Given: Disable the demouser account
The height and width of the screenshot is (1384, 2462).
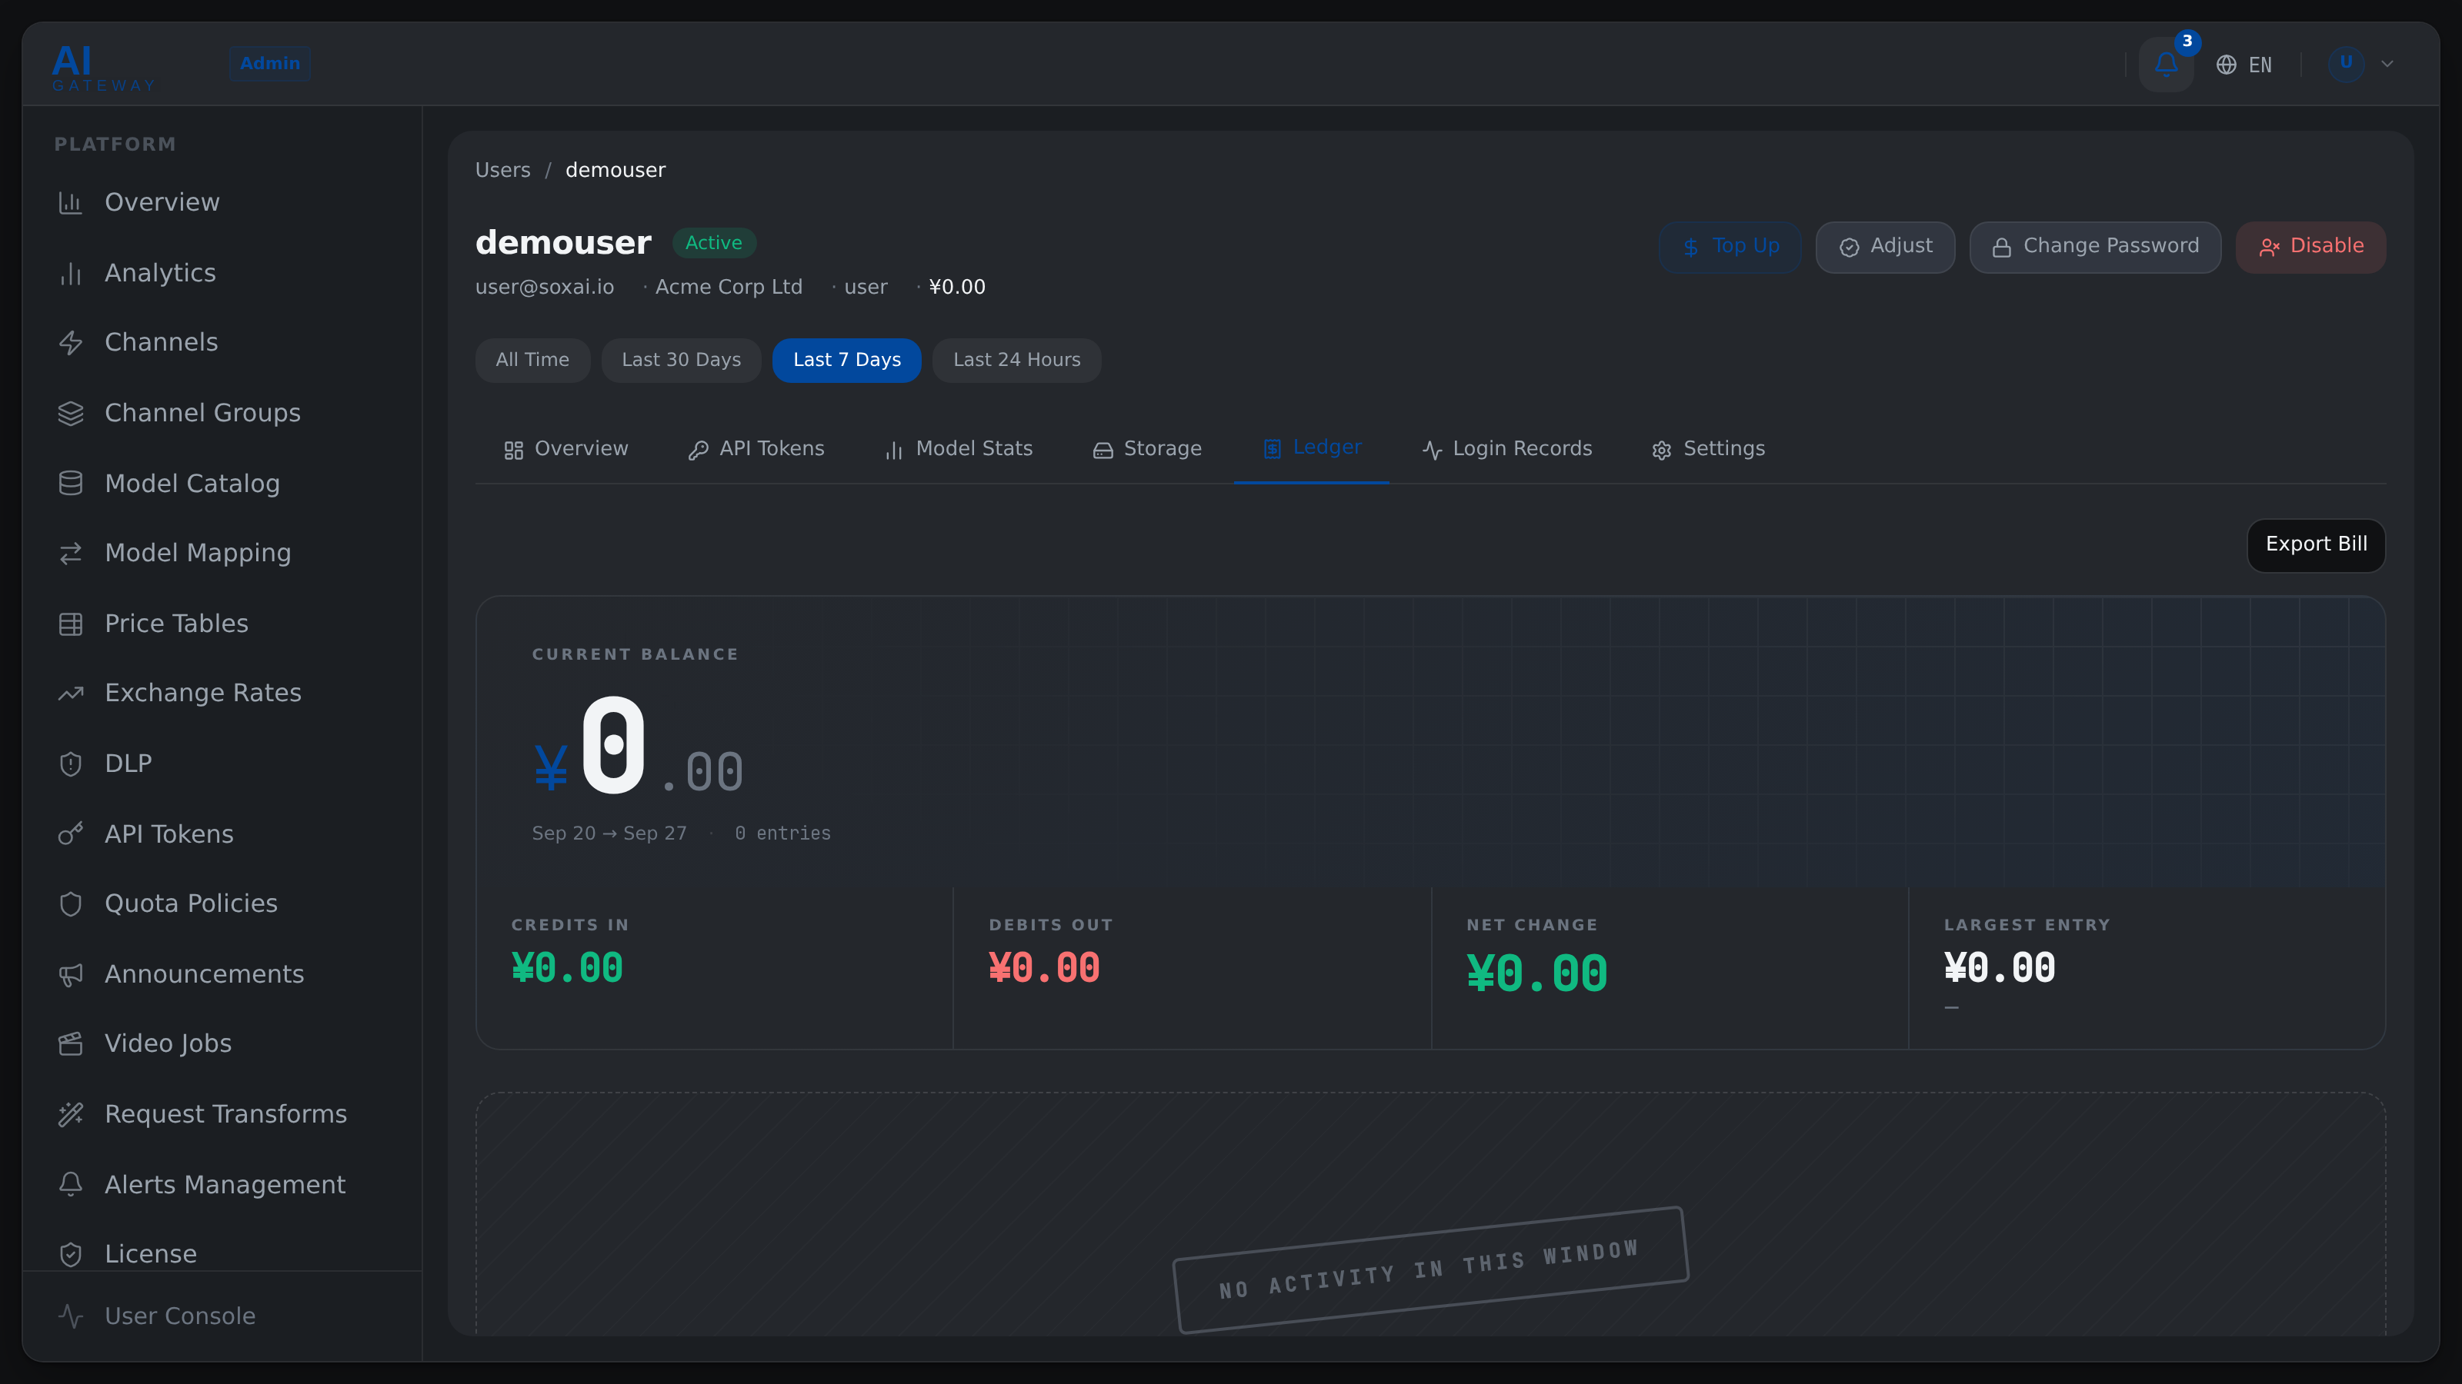Looking at the screenshot, I should pos(2311,248).
